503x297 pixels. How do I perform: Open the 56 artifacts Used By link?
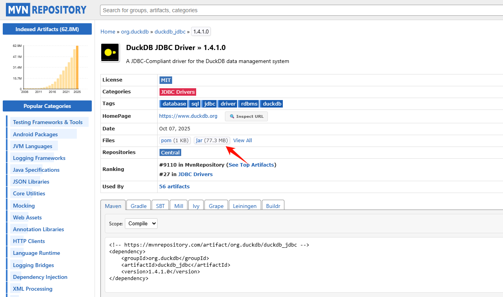coord(174,187)
